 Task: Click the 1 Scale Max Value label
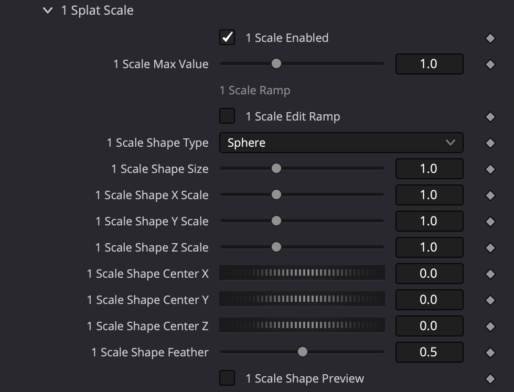click(x=160, y=64)
